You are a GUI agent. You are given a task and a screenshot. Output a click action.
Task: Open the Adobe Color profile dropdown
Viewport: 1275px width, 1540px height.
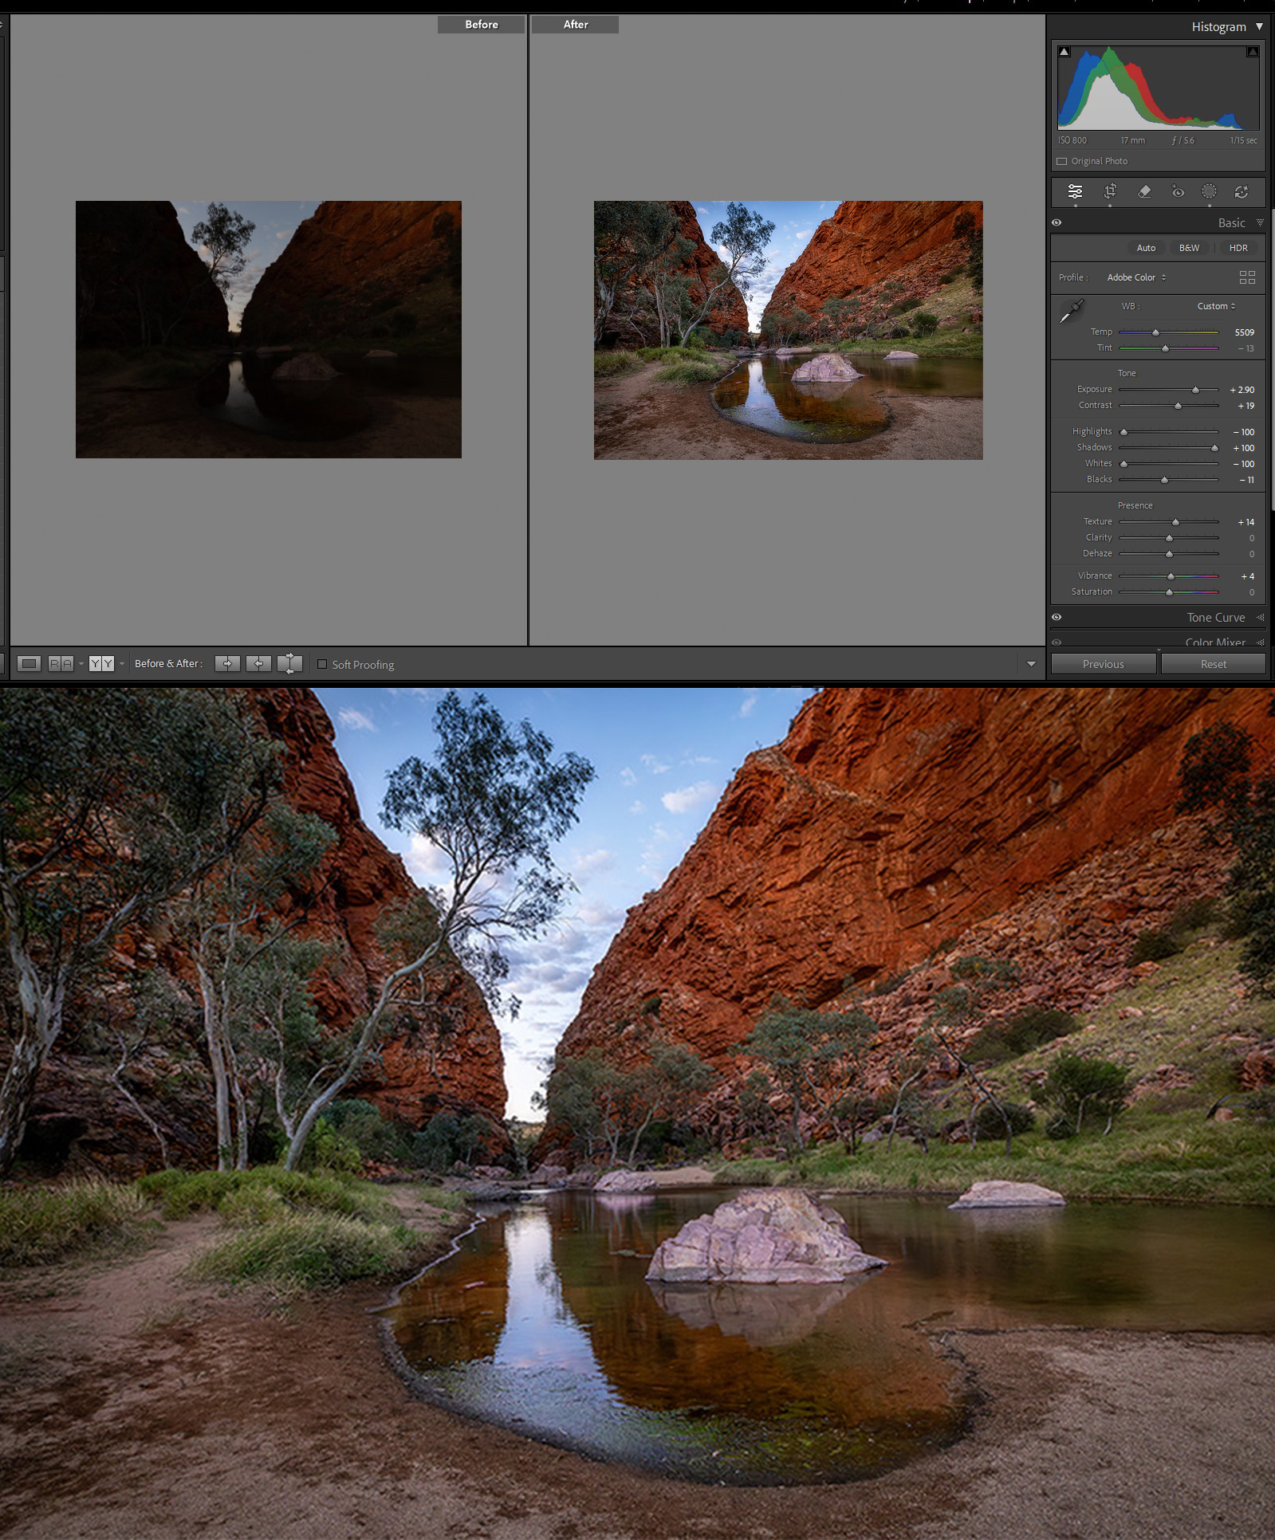click(x=1136, y=277)
